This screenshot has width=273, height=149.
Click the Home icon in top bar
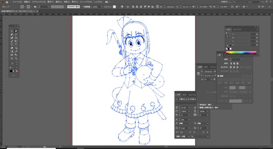pos(7,2)
